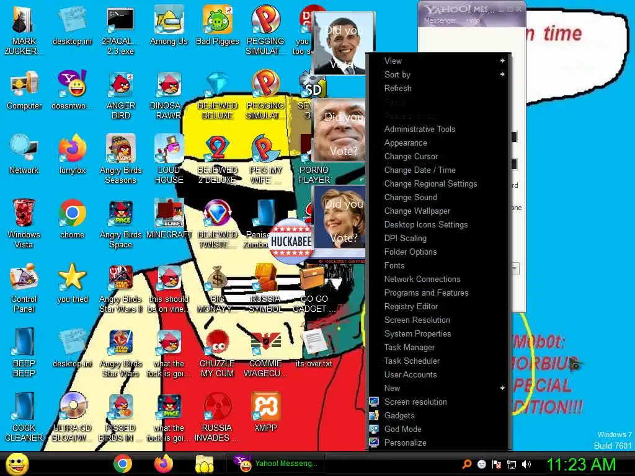Choose Desktop Icons Settings entry

[x=438, y=224]
